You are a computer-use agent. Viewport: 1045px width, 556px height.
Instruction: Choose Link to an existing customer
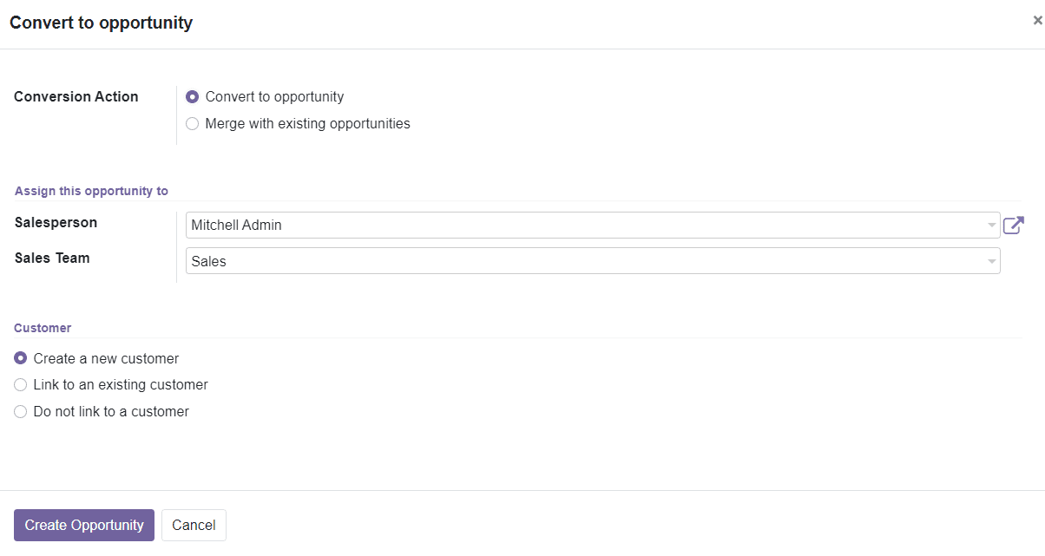(20, 384)
